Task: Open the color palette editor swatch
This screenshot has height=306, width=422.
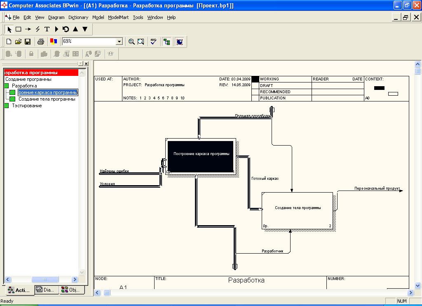Action: 54,42
